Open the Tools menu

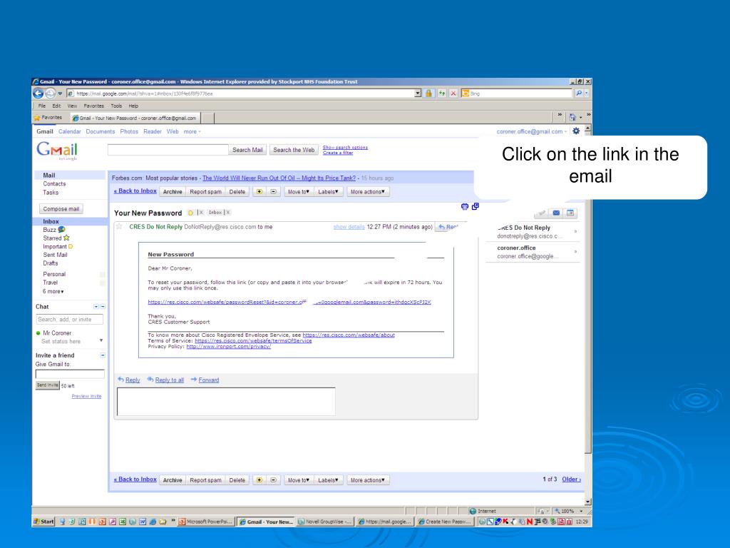click(116, 106)
